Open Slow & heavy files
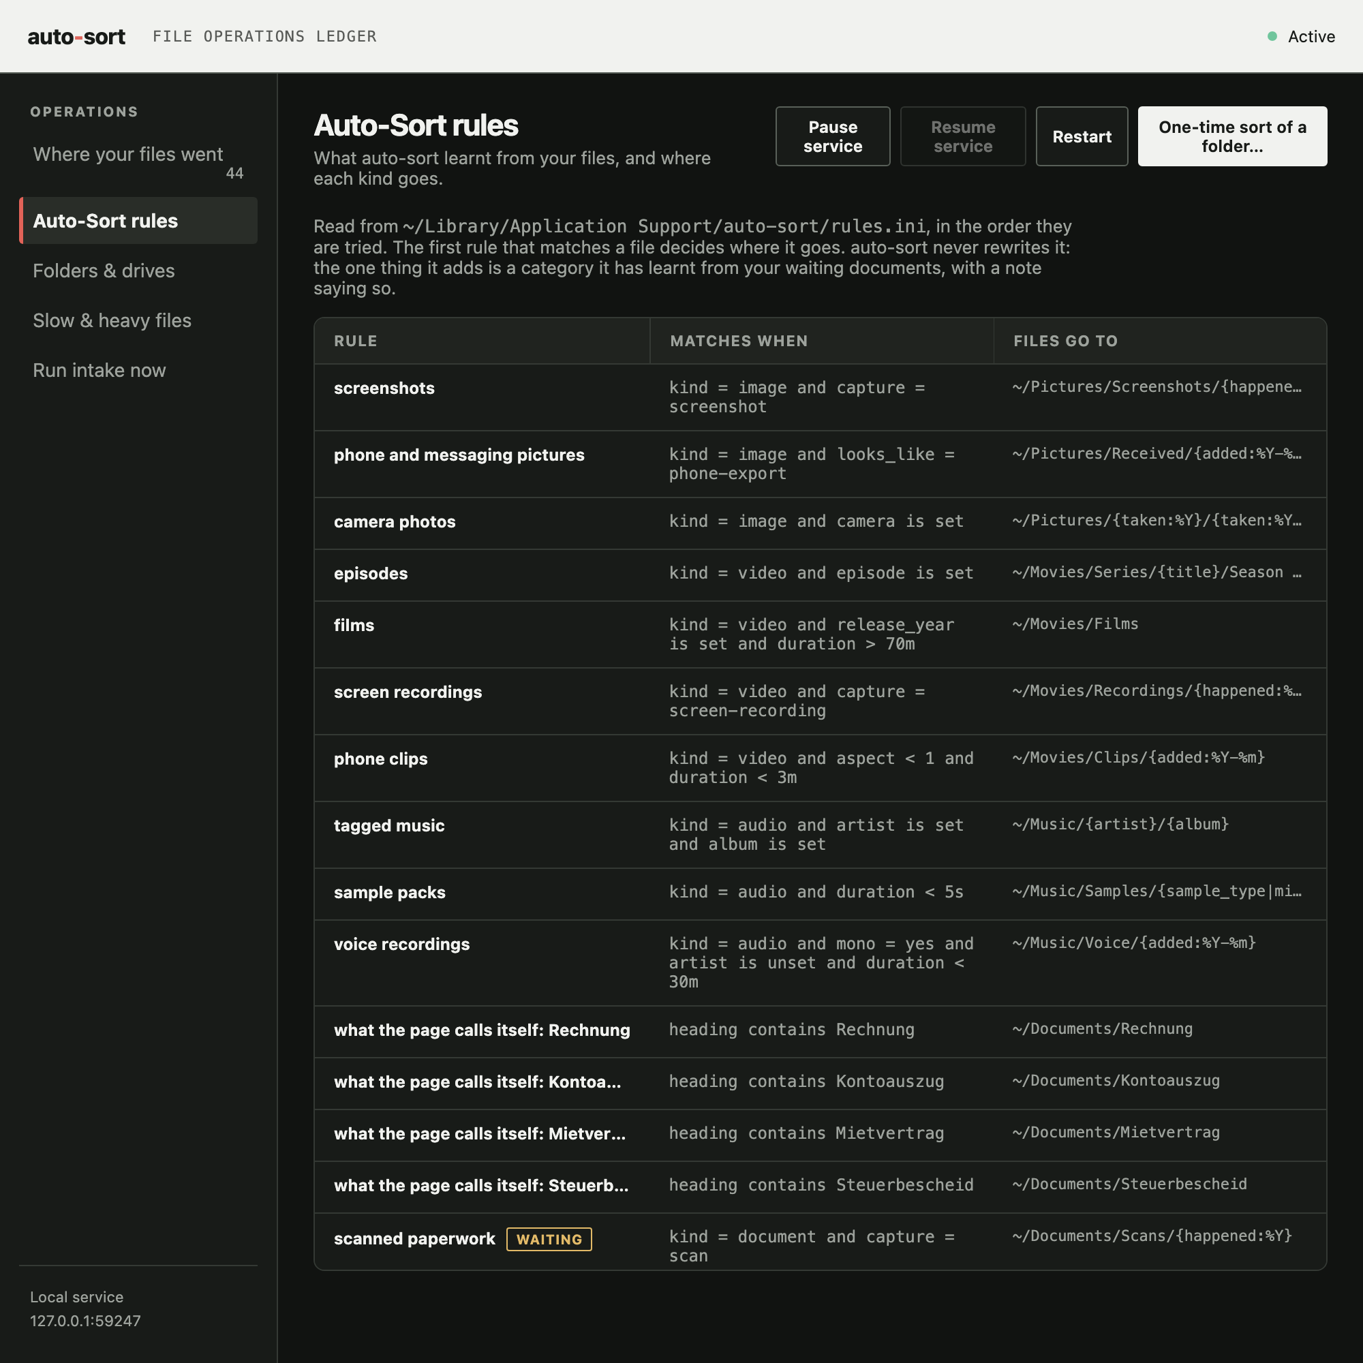1363x1363 pixels. point(138,320)
